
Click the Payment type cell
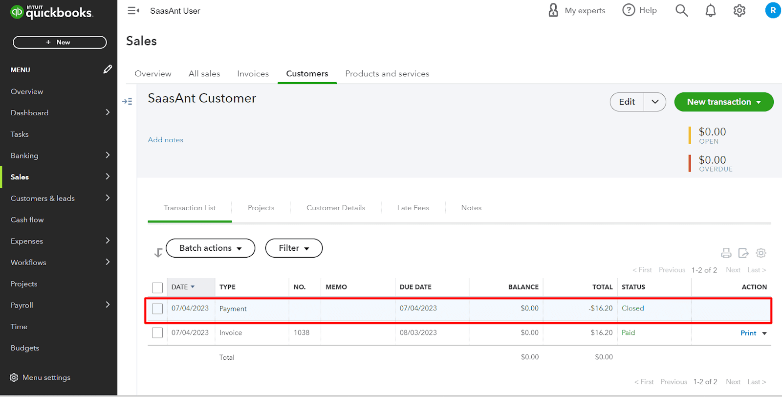[x=233, y=309]
